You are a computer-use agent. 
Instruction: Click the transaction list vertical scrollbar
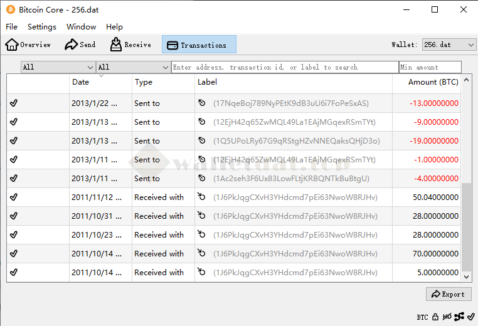[x=466, y=226]
